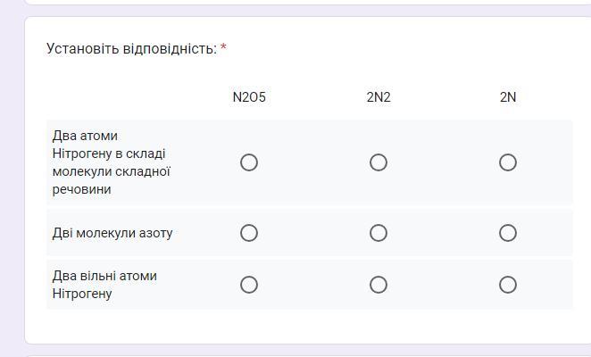
Task: Click the 'Дві молекули азоту' row label
Action: pos(112,233)
